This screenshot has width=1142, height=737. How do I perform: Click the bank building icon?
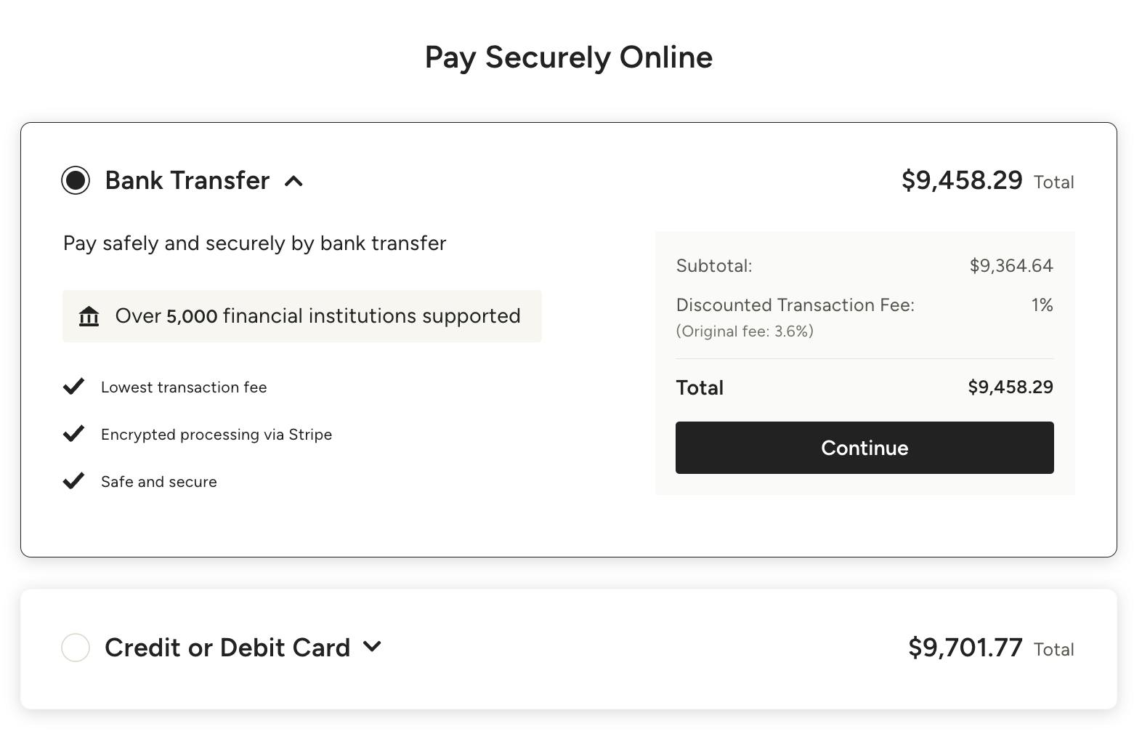pyautogui.click(x=87, y=316)
